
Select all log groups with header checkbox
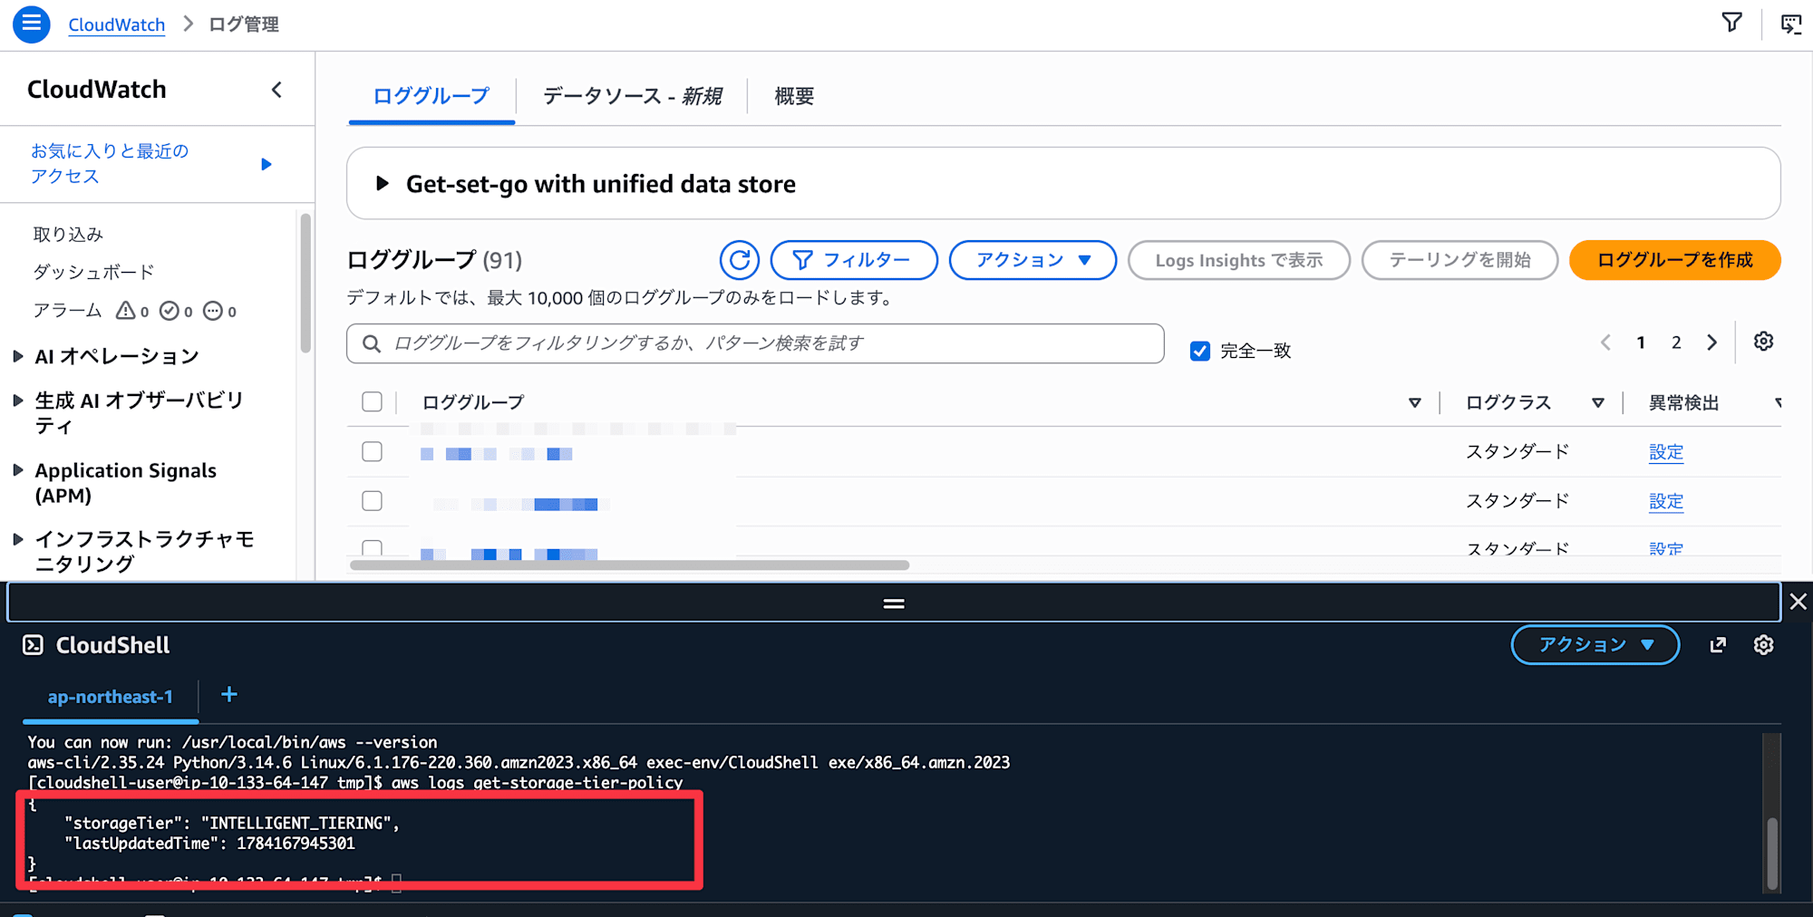pyautogui.click(x=372, y=401)
